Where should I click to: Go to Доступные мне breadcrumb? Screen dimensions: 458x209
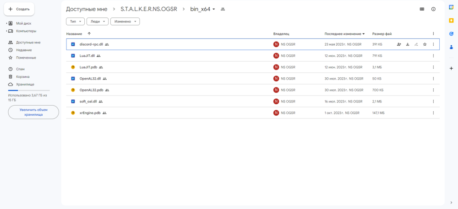click(87, 9)
